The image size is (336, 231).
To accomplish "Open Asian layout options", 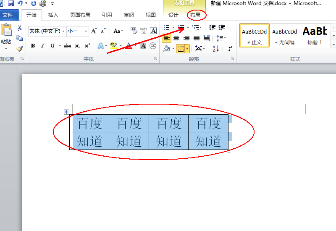I will click(x=199, y=49).
